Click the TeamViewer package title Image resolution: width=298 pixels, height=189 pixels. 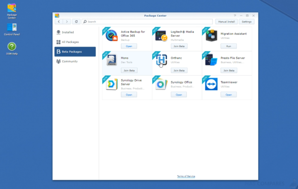[x=229, y=82]
